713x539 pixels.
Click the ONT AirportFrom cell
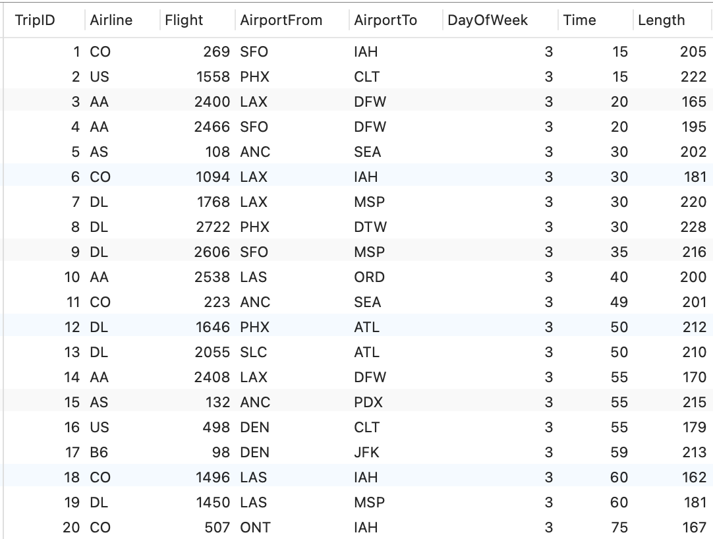click(x=255, y=528)
